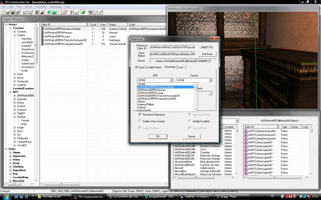Open the Gameplay menu
Viewport: 321px width, 200px height.
55,6
